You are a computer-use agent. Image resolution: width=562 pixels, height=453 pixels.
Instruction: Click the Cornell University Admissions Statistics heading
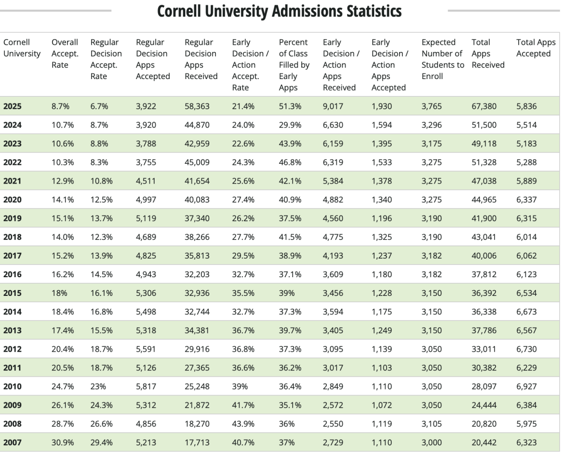(279, 11)
